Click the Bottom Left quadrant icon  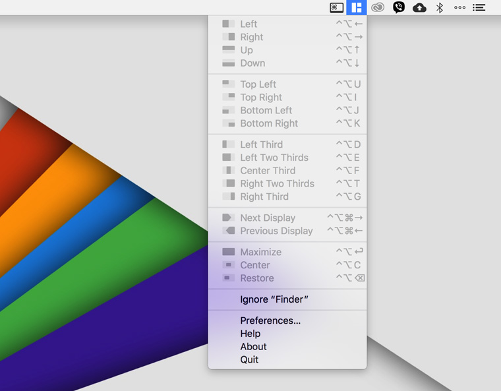(229, 110)
